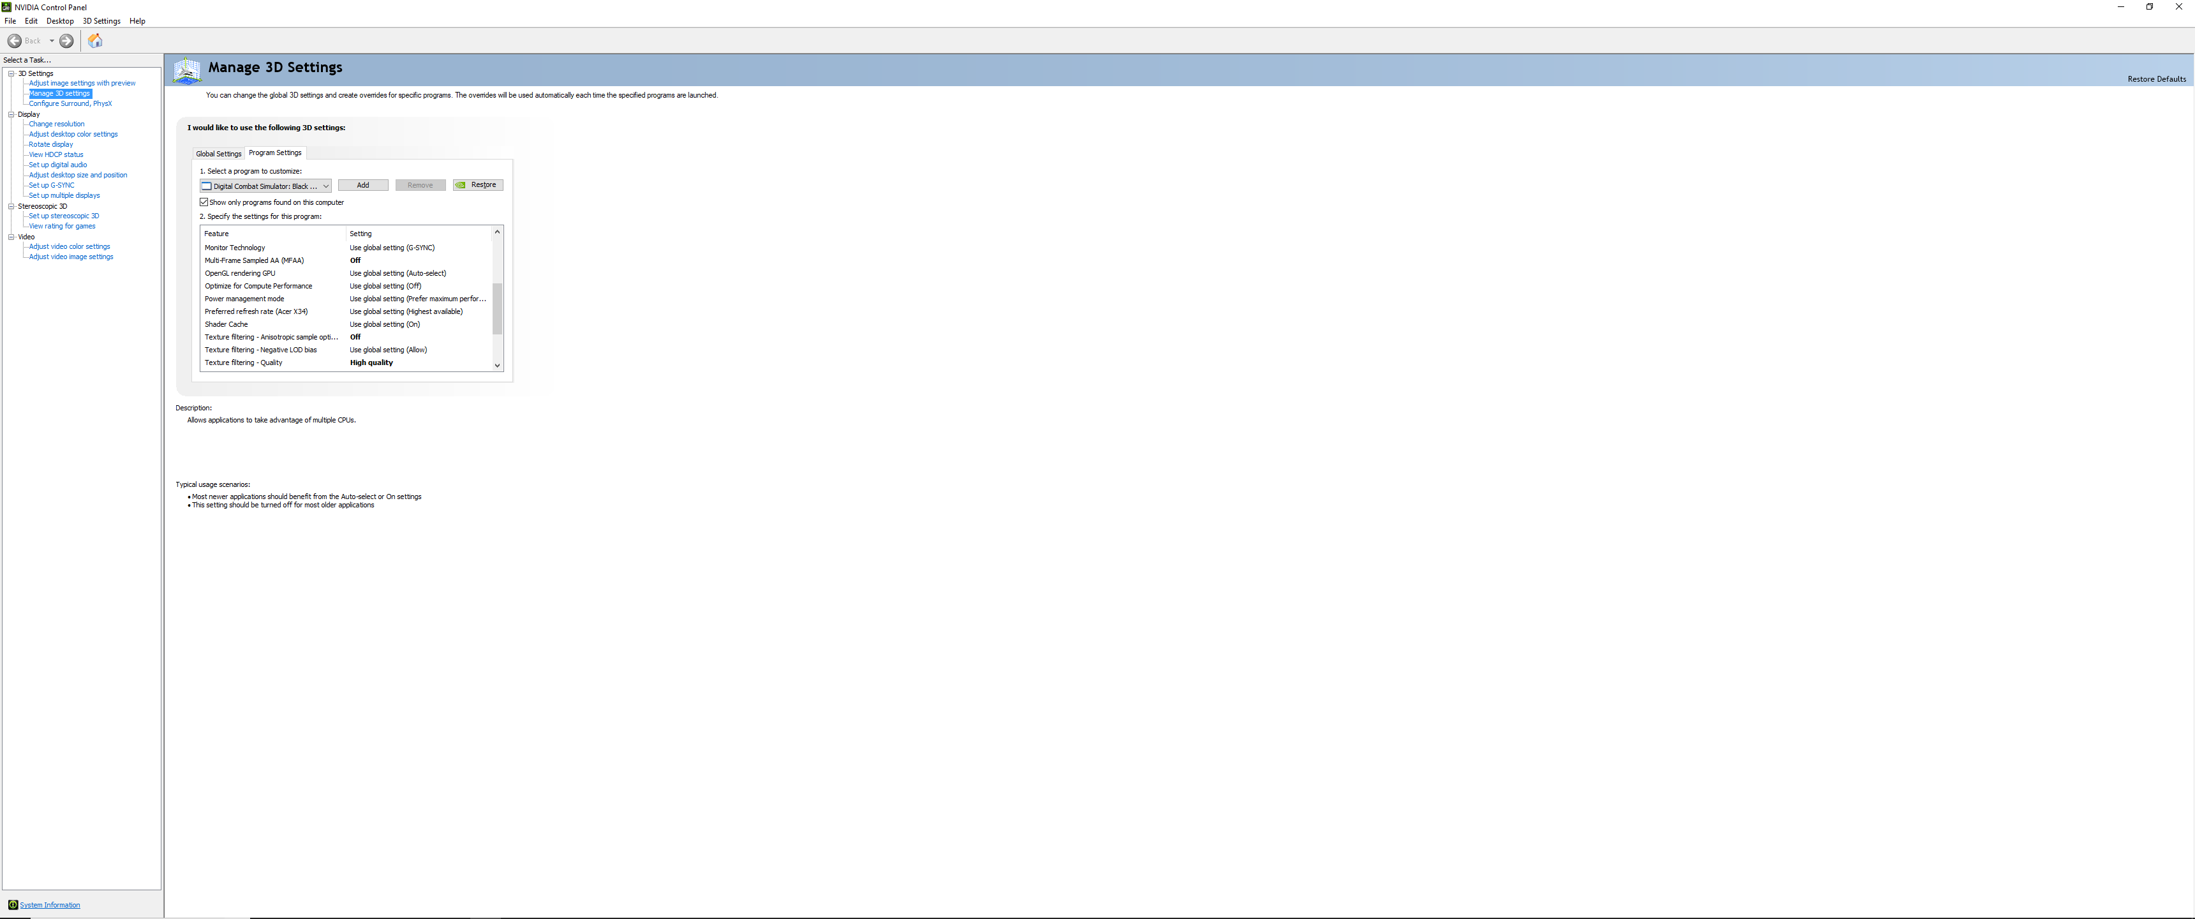Toggle Show only programs found on this computer
This screenshot has height=919, width=2195.
pos(204,202)
